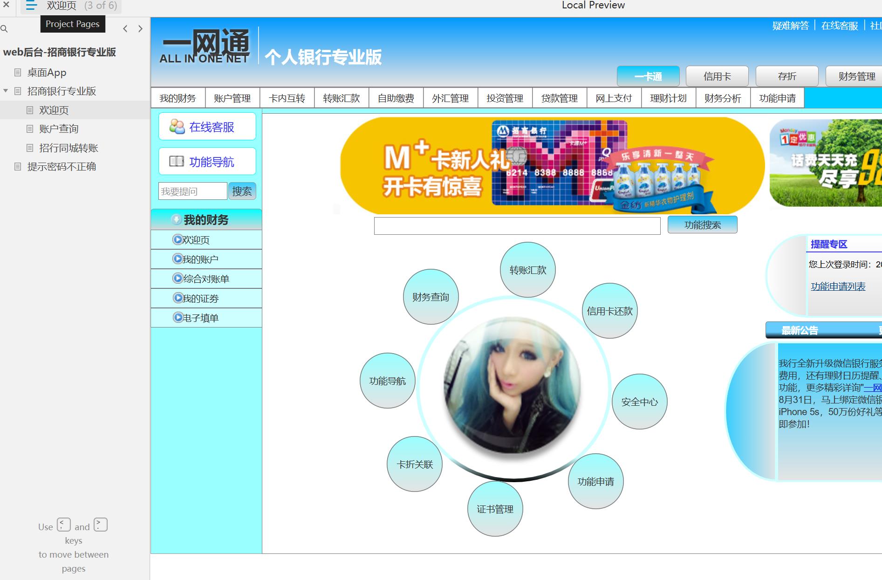Open the 自助缴费 menu
The height and width of the screenshot is (580, 882).
[396, 98]
